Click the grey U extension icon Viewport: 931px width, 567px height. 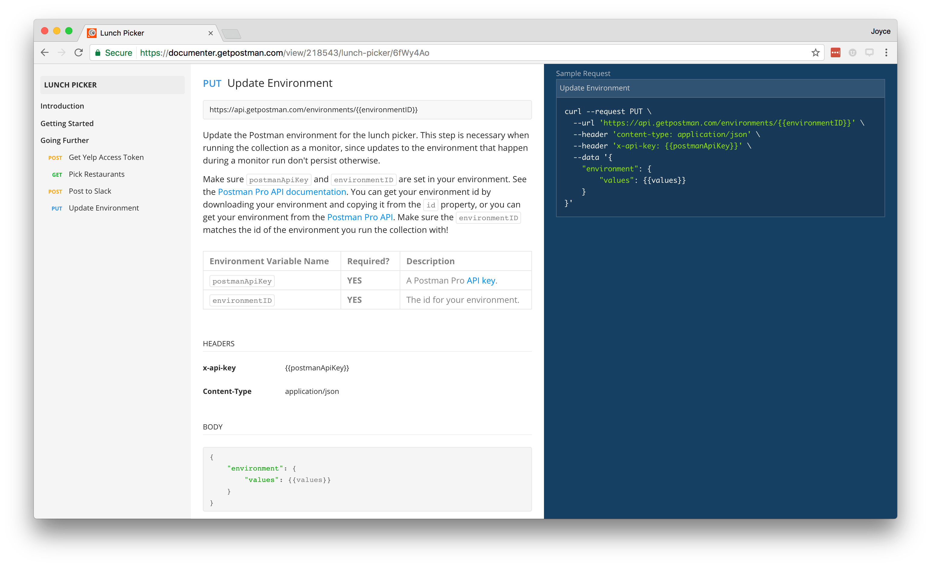[x=853, y=52]
